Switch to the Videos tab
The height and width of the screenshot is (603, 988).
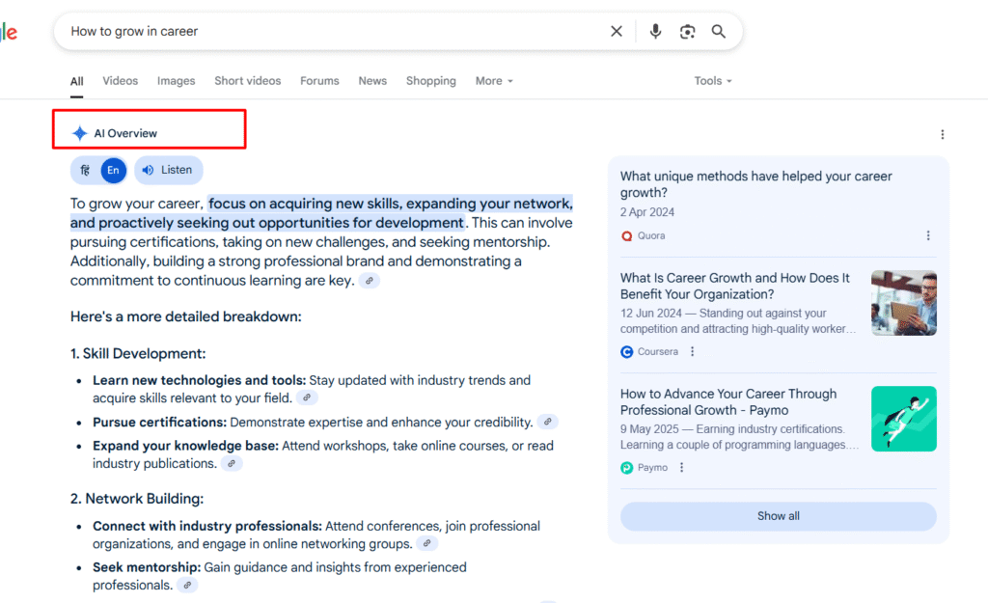click(121, 81)
